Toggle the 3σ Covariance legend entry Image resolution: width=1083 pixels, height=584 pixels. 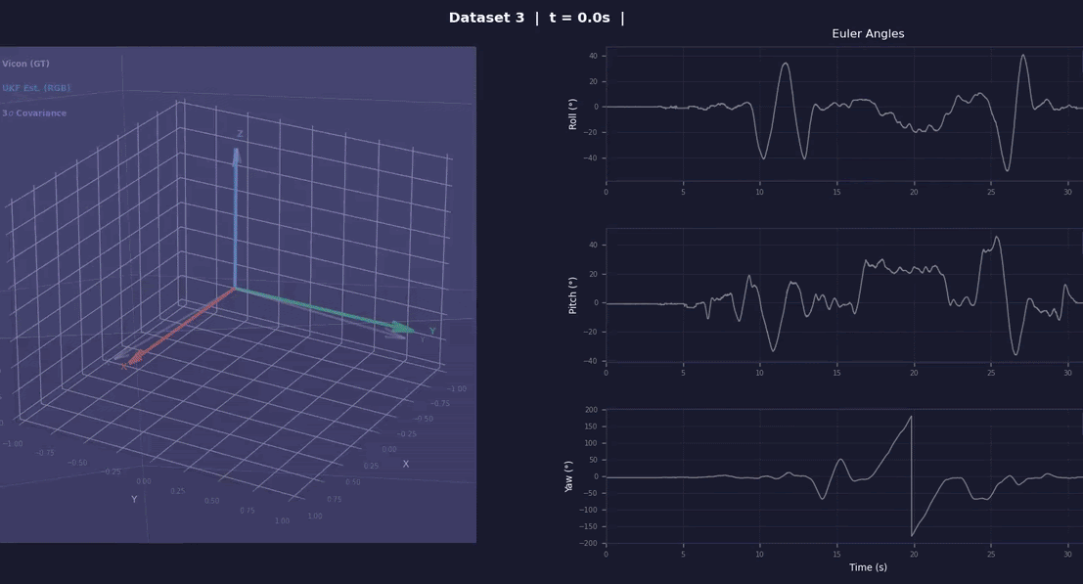(34, 113)
